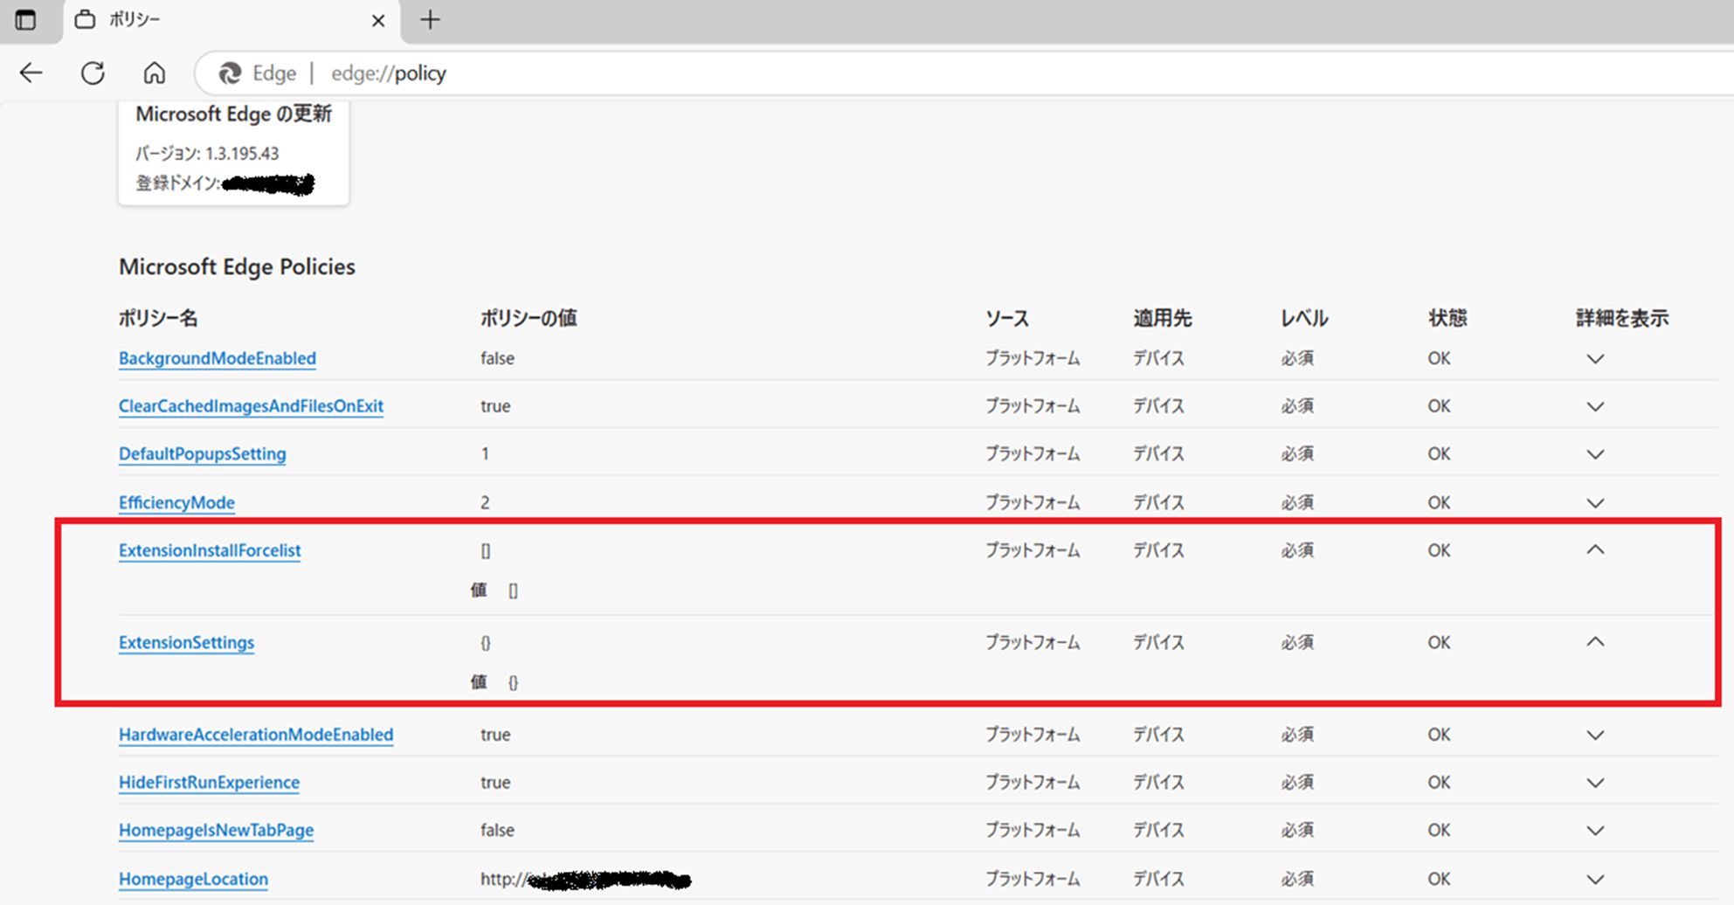
Task: Click the Microsoft Edge の更新 card title
Action: tap(234, 114)
